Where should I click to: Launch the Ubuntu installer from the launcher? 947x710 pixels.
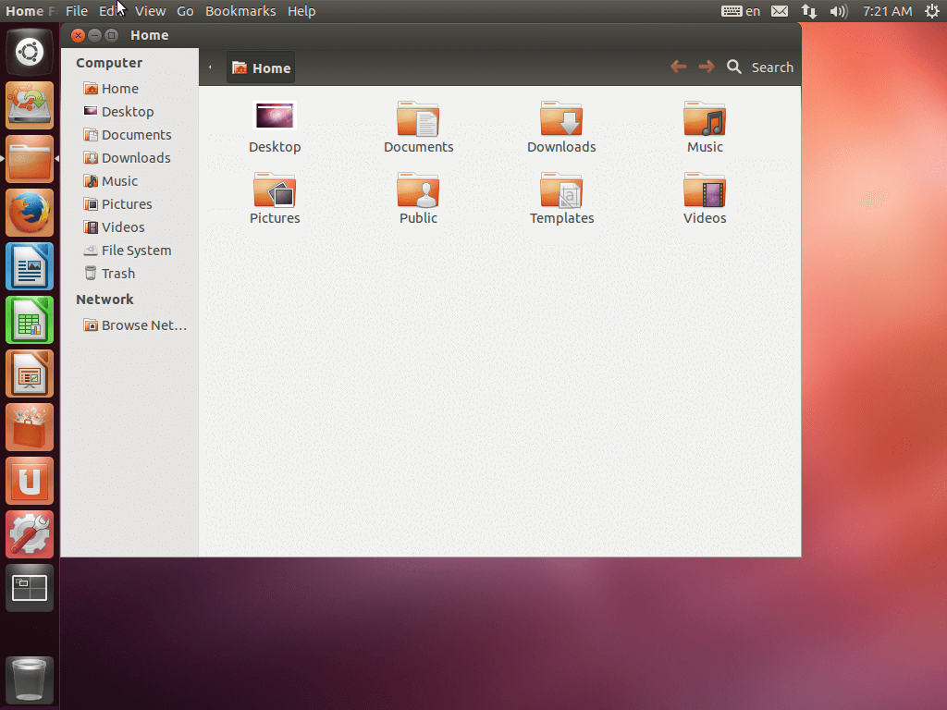coord(30,105)
